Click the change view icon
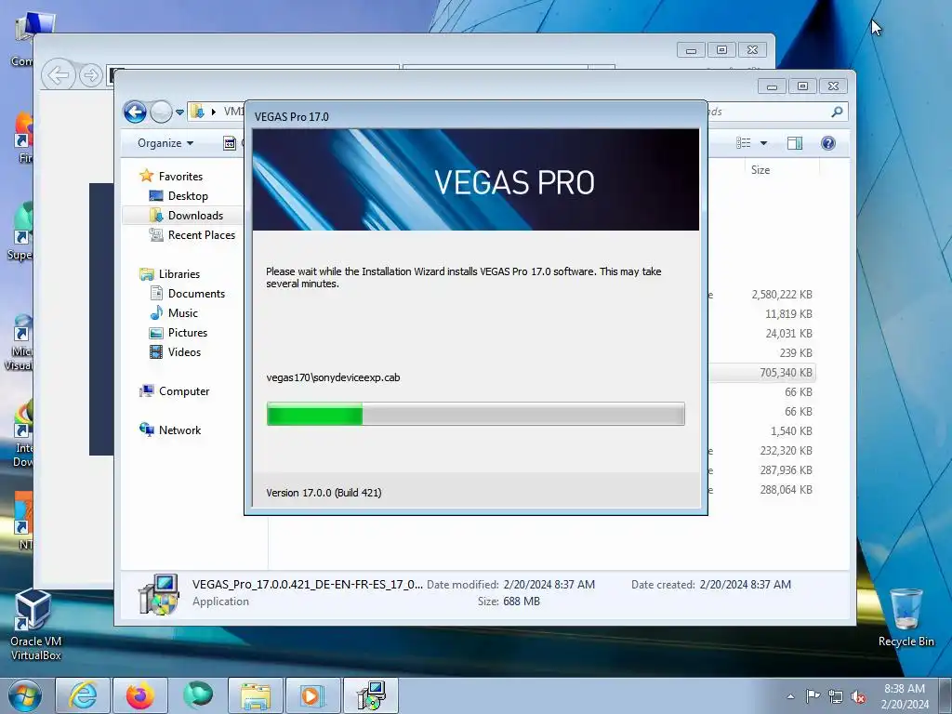The width and height of the screenshot is (952, 714). pyautogui.click(x=743, y=143)
